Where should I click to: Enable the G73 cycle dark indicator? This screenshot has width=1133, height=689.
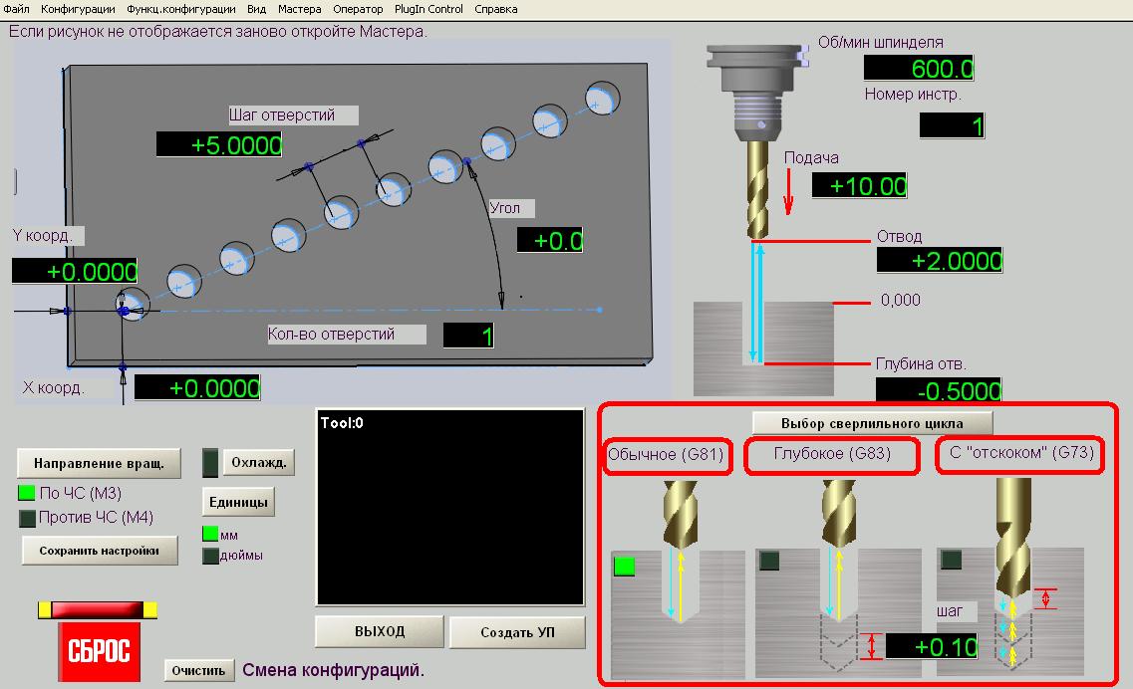pos(952,559)
